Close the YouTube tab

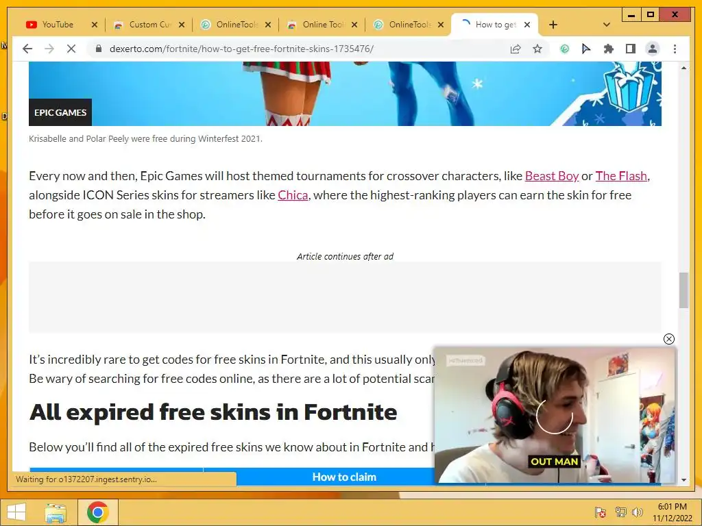point(95,25)
